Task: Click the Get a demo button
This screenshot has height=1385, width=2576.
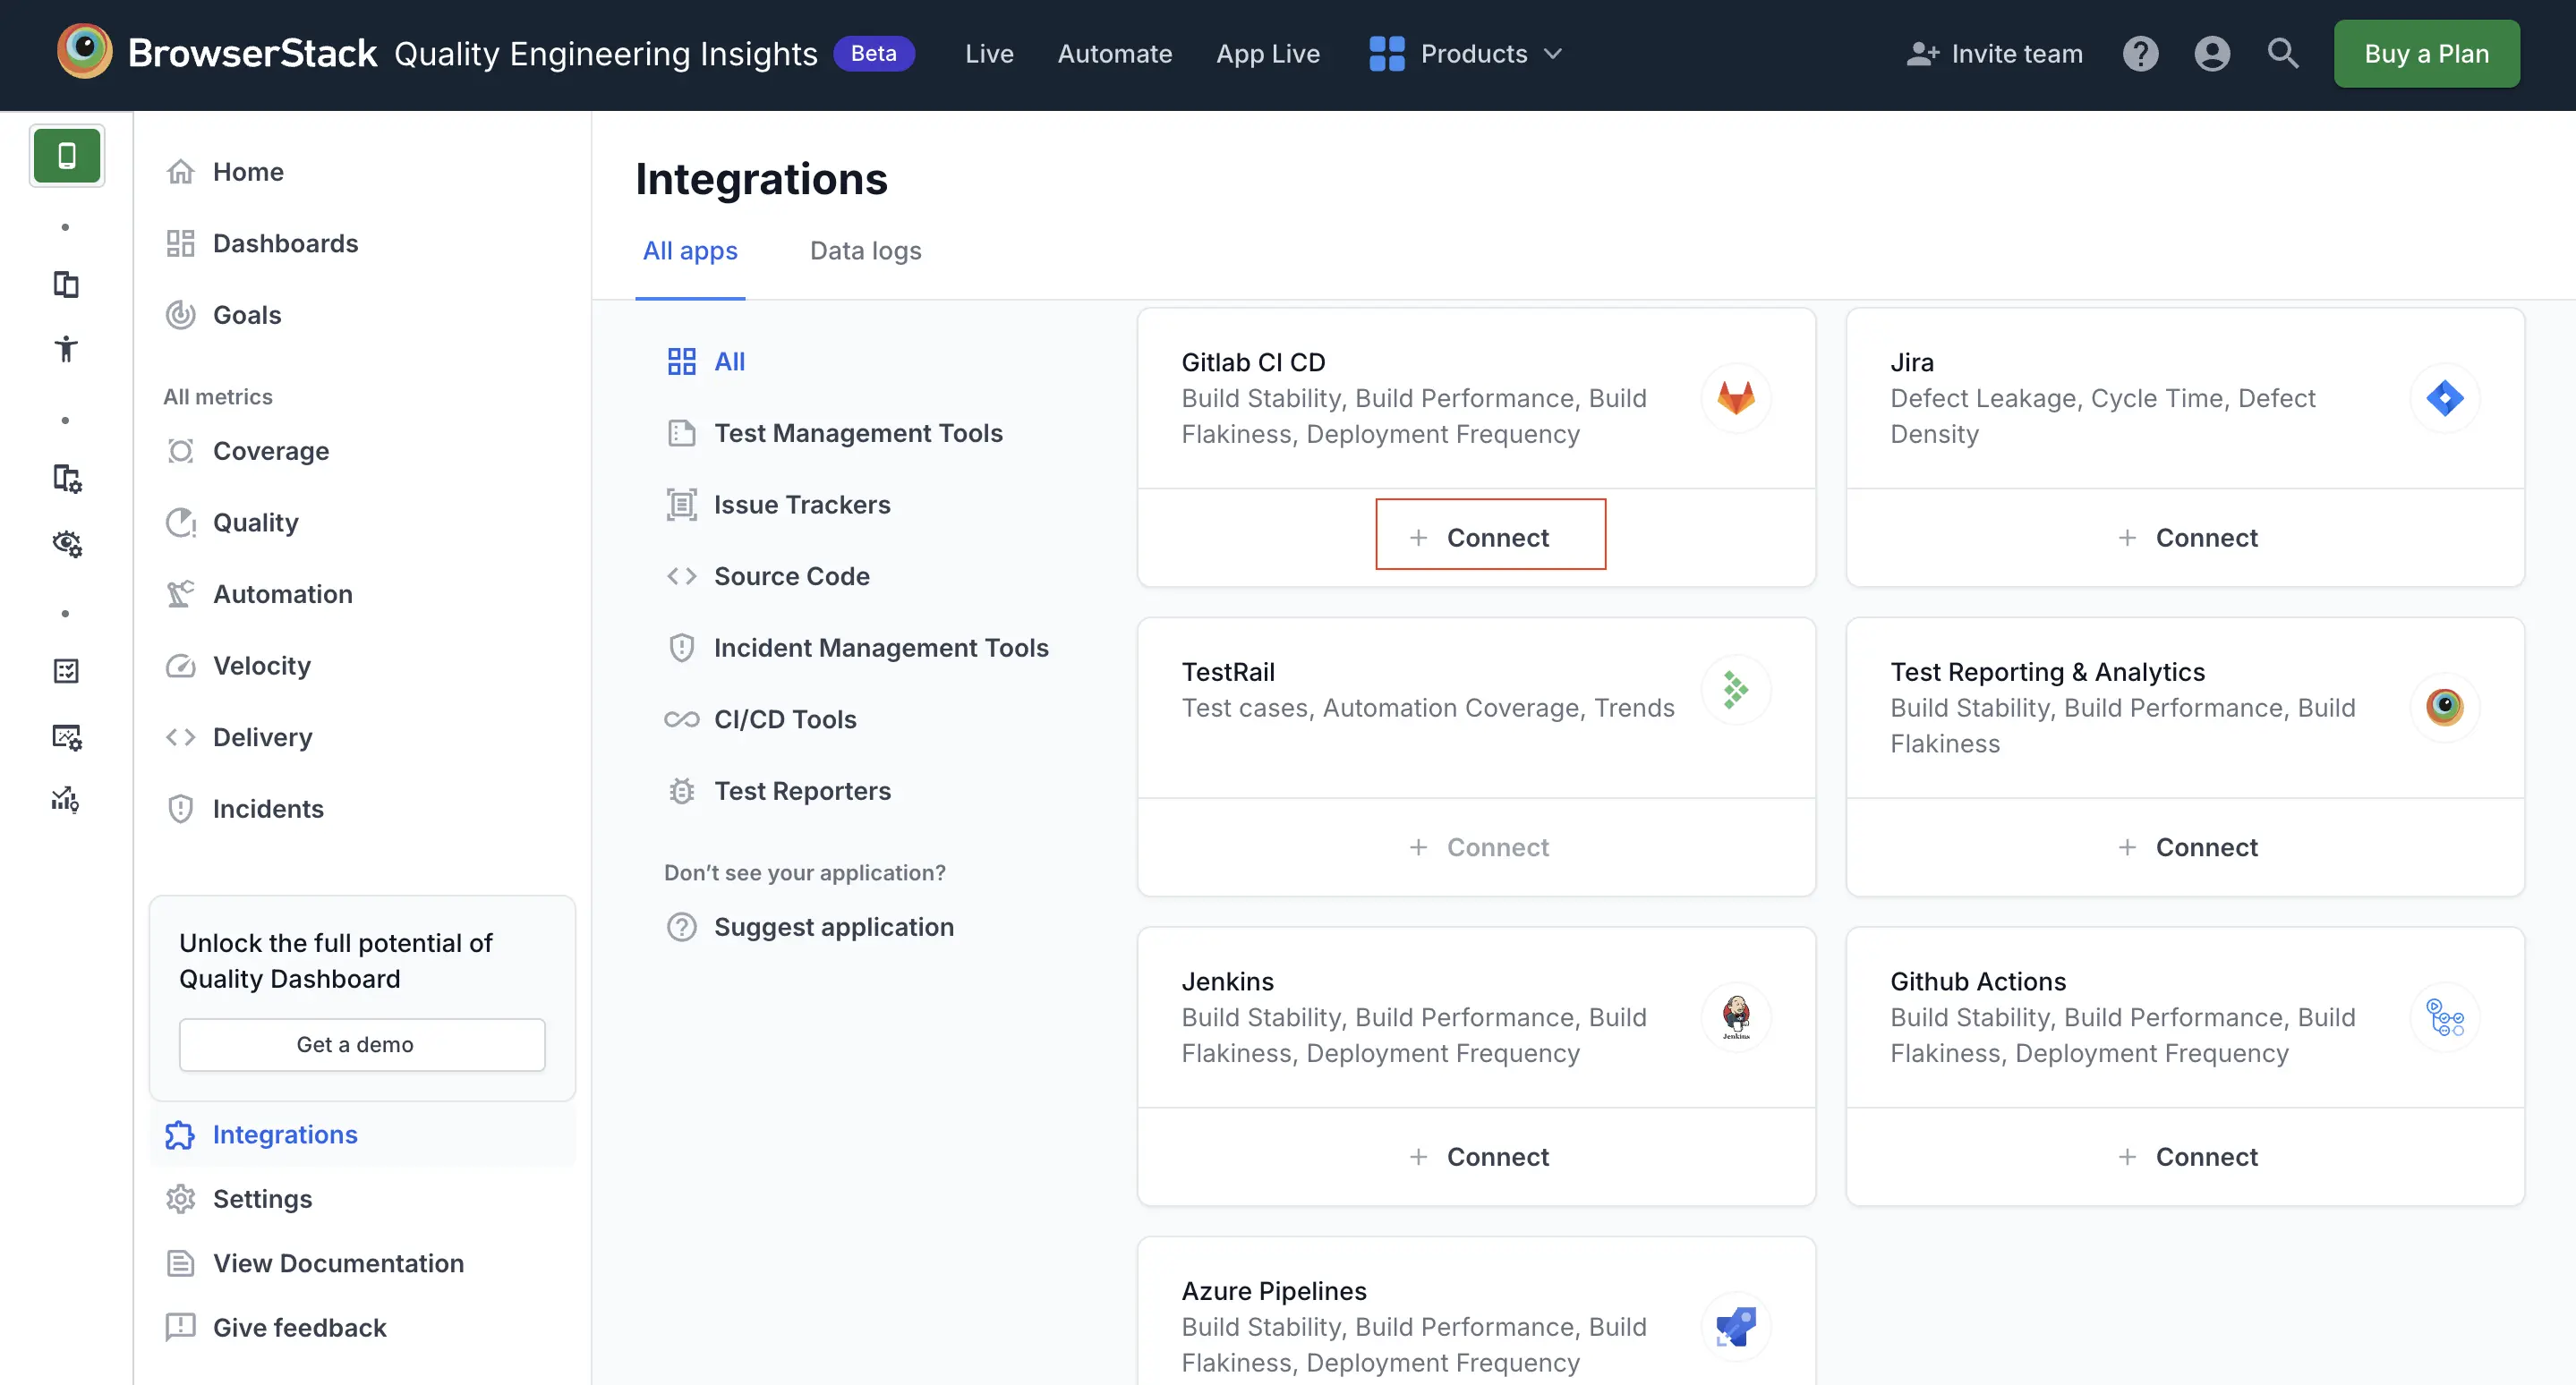Action: [362, 1045]
